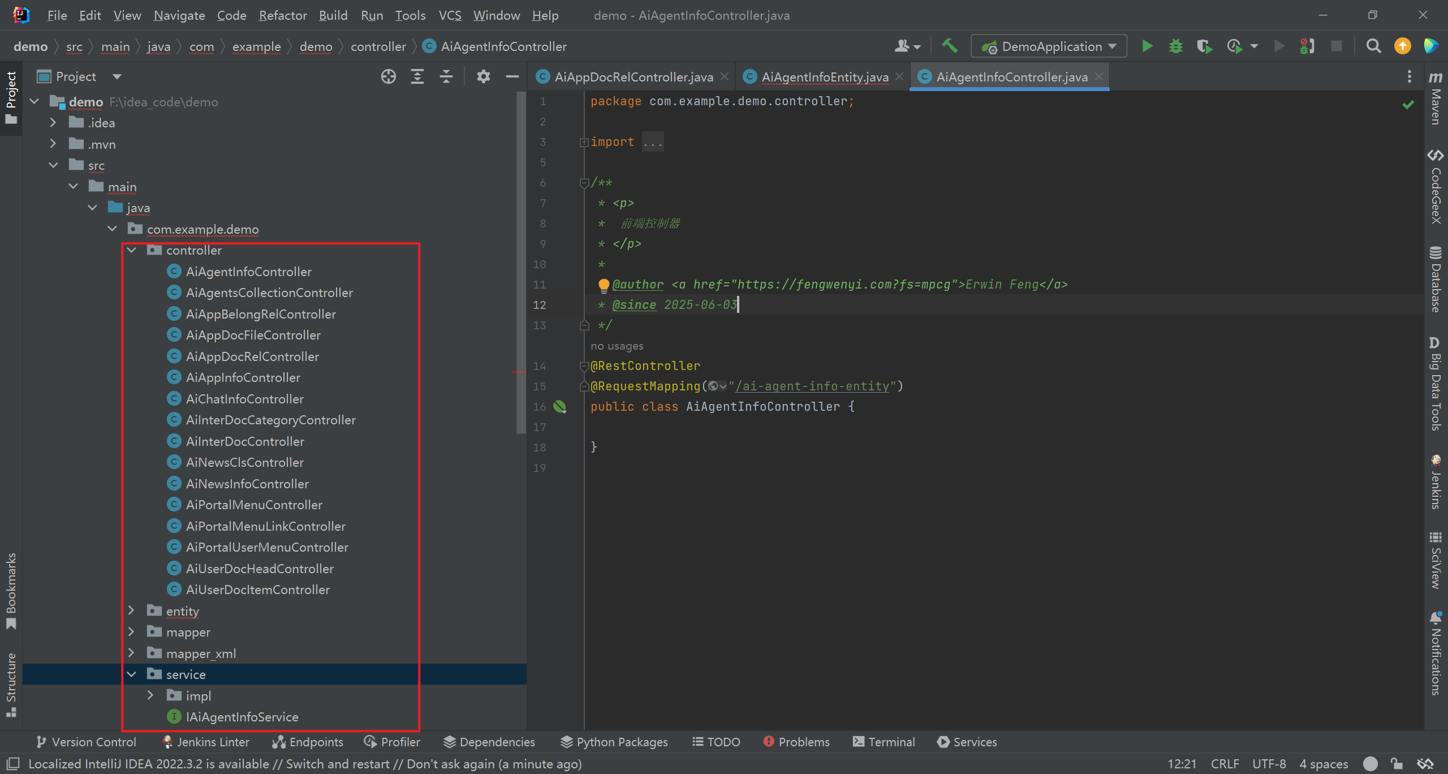This screenshot has width=1448, height=774.
Task: Toggle the Bookmarks tool window button
Action: (11, 591)
